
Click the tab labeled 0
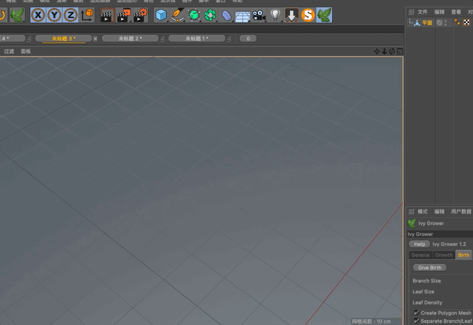coord(248,38)
